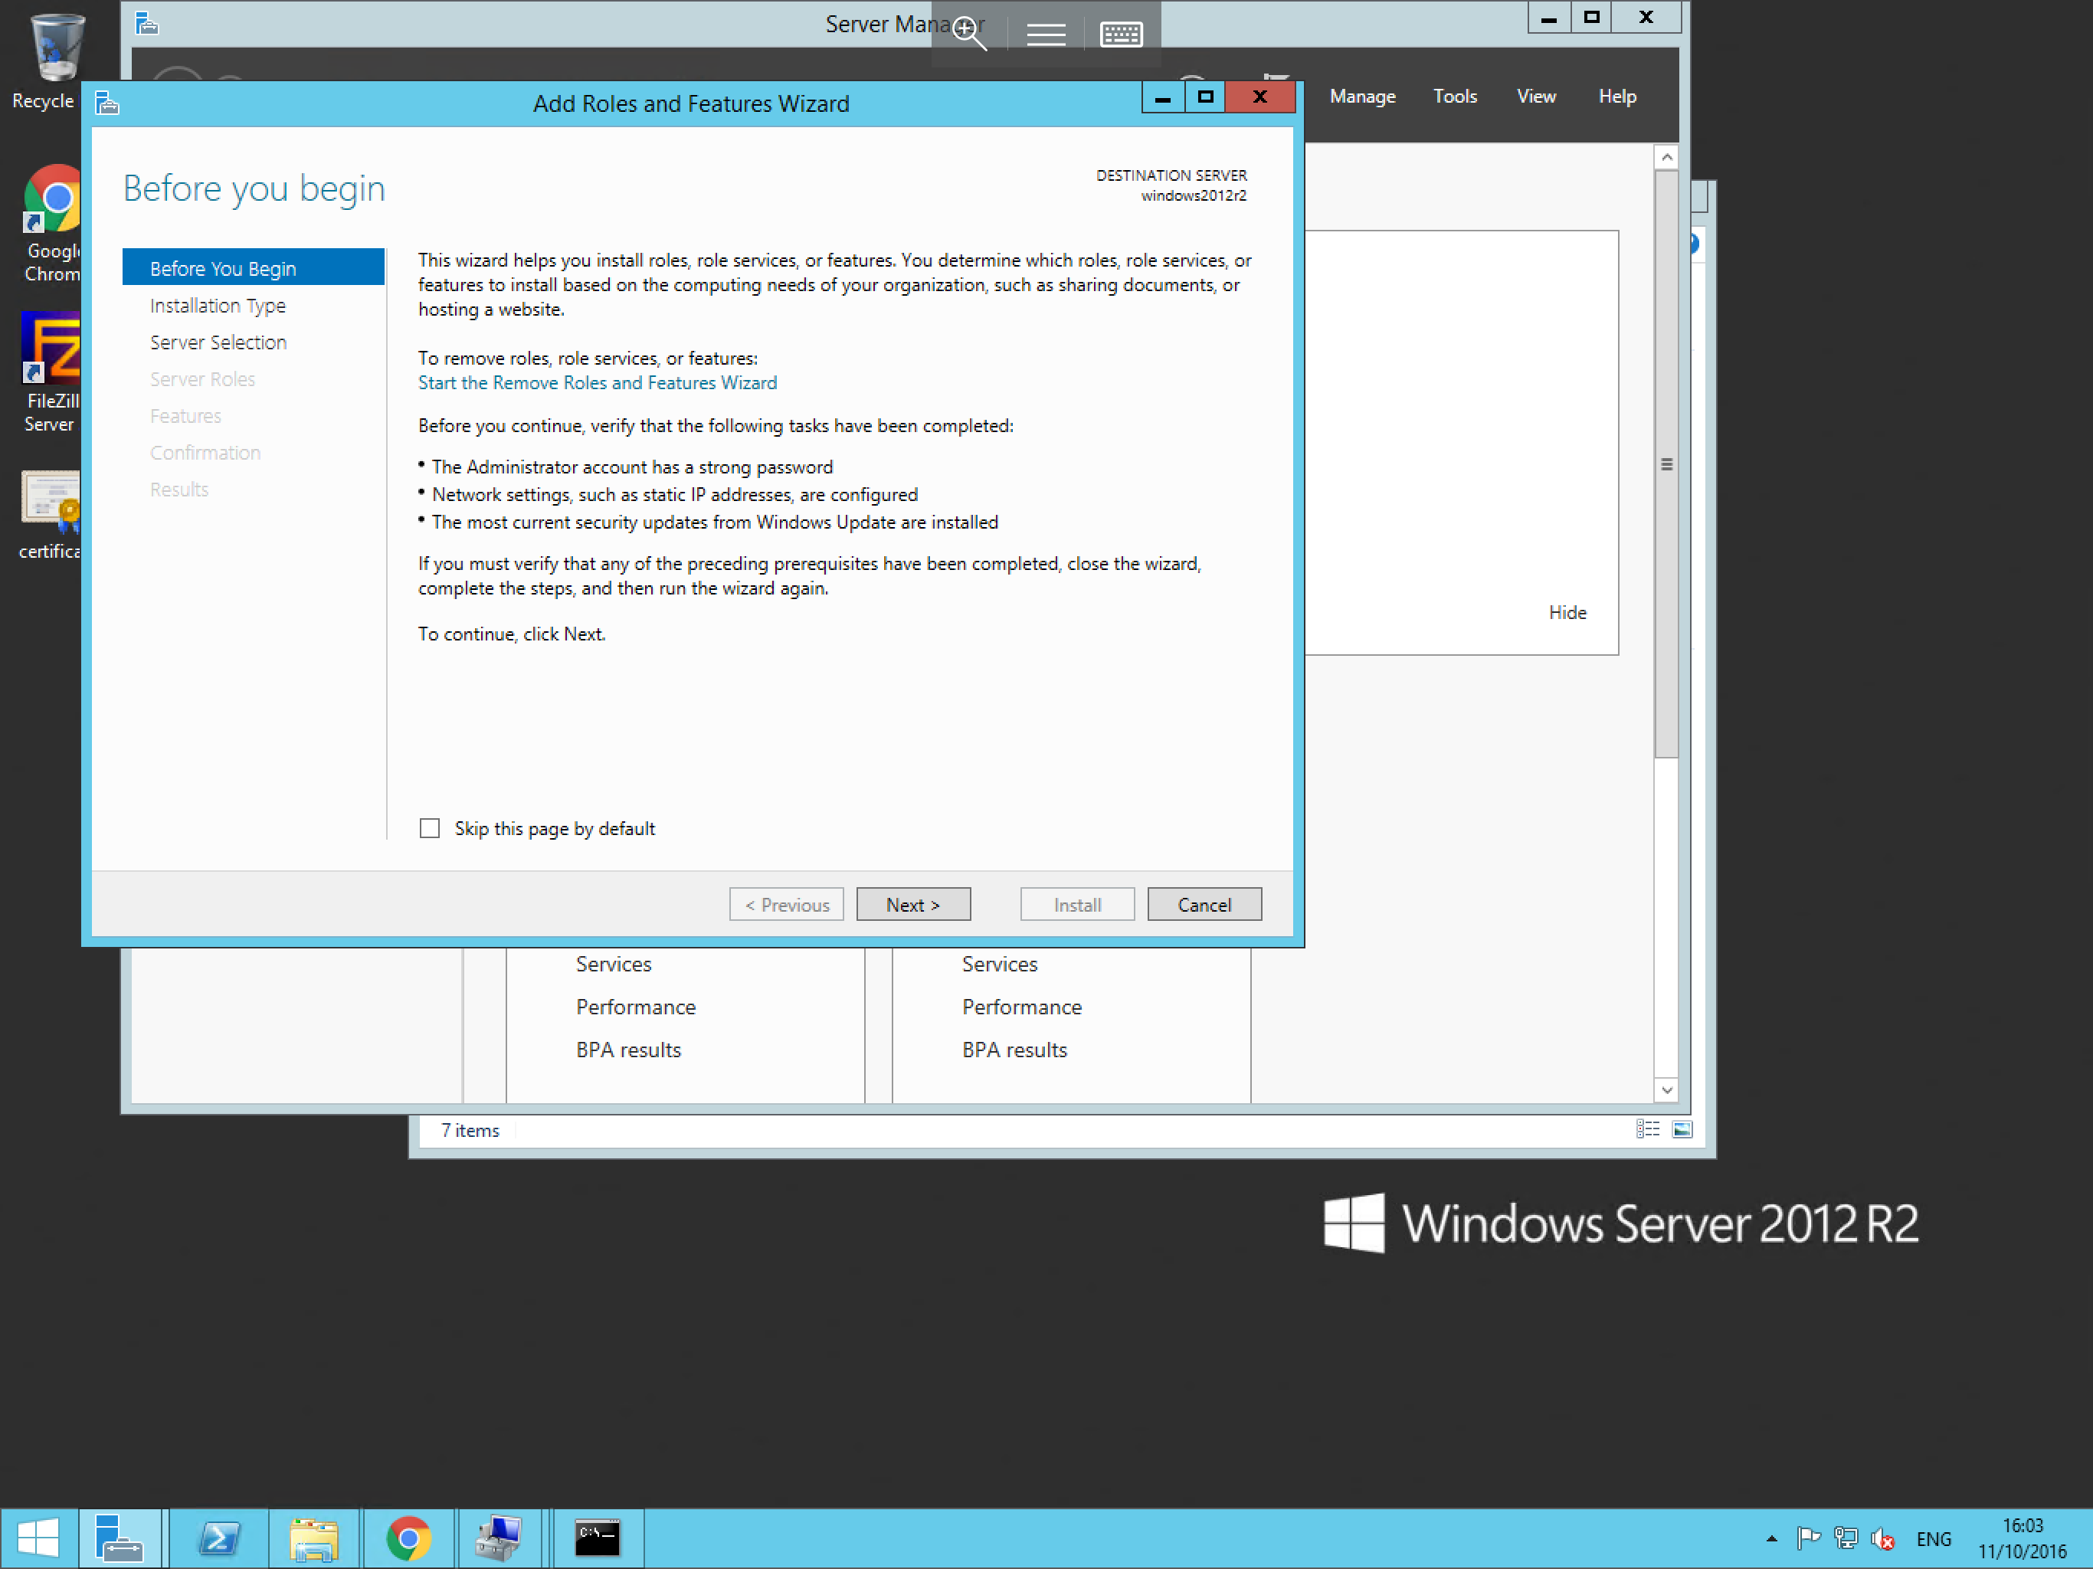Open the Help menu in Server Manager
This screenshot has height=1569, width=2093.
(1617, 96)
